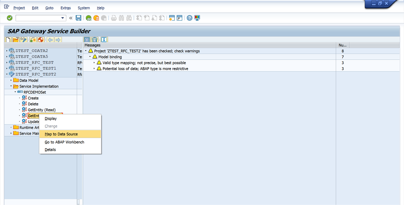Open the Help menu
The image size is (404, 205).
[x=101, y=8]
